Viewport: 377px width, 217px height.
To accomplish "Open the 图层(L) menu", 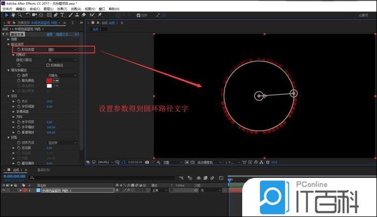I will click(48, 9).
